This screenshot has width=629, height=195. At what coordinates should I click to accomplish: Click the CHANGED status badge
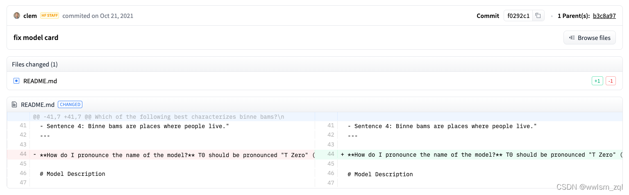(x=70, y=104)
